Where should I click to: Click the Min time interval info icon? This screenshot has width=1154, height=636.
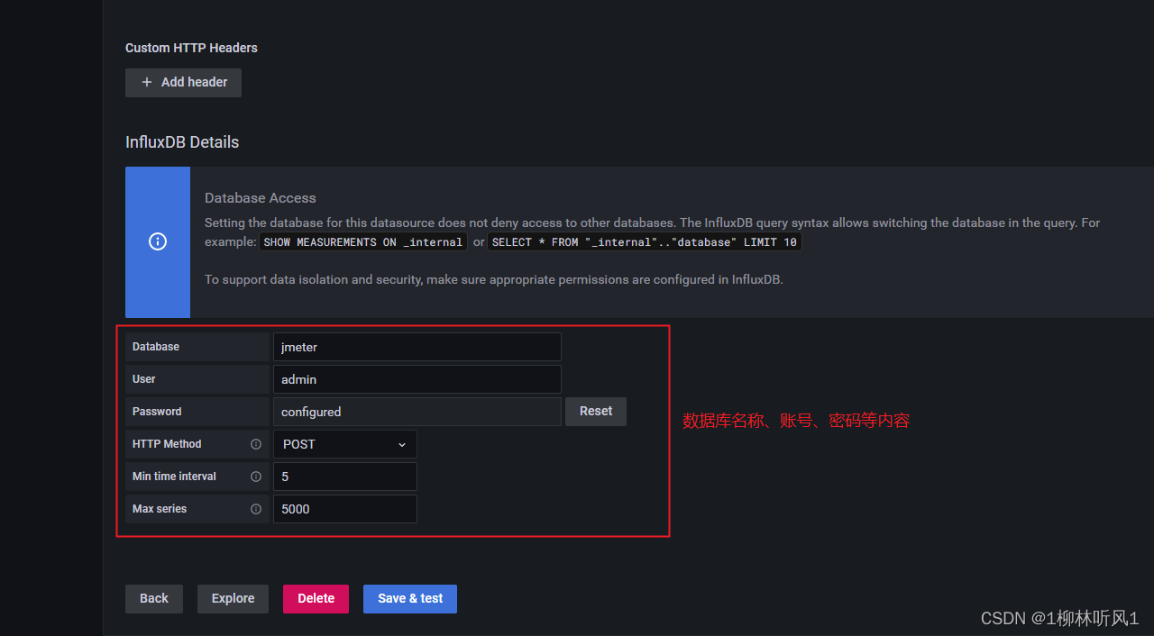click(256, 477)
